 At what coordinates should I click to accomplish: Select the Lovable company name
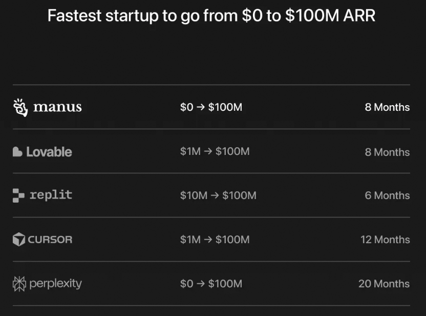click(x=49, y=152)
